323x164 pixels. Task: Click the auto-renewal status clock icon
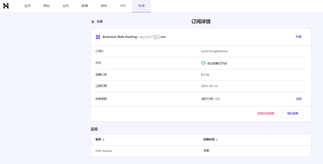tap(203, 63)
